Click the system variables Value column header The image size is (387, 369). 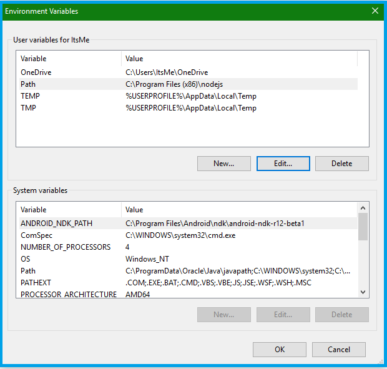pyautogui.click(x=239, y=210)
